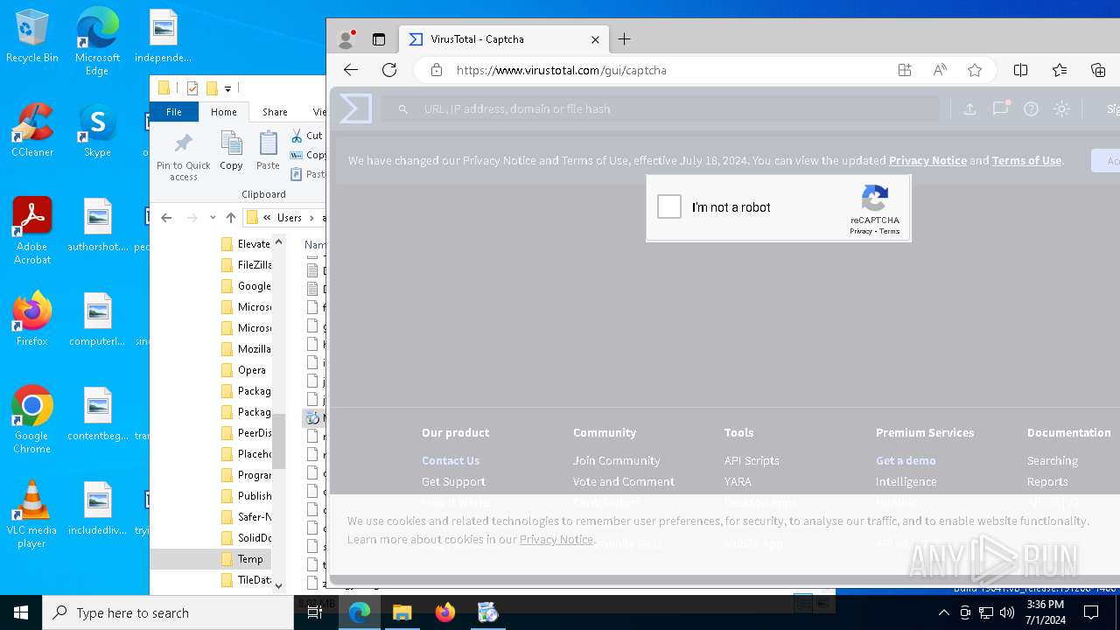
Task: Open a new Edge tab
Action: pos(624,39)
